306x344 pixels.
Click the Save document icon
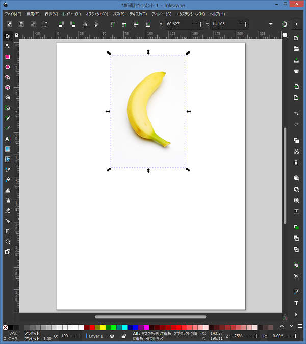296,60
